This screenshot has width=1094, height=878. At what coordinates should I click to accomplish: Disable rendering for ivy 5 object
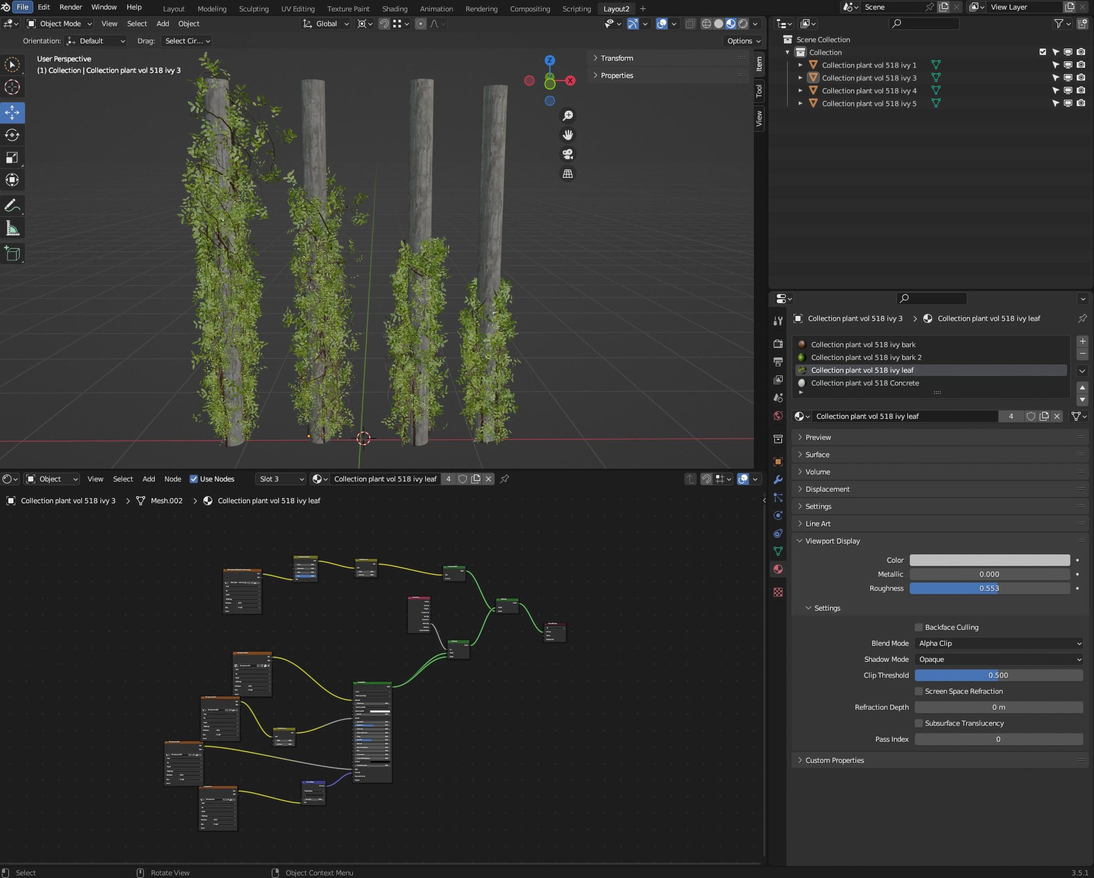tap(1081, 103)
